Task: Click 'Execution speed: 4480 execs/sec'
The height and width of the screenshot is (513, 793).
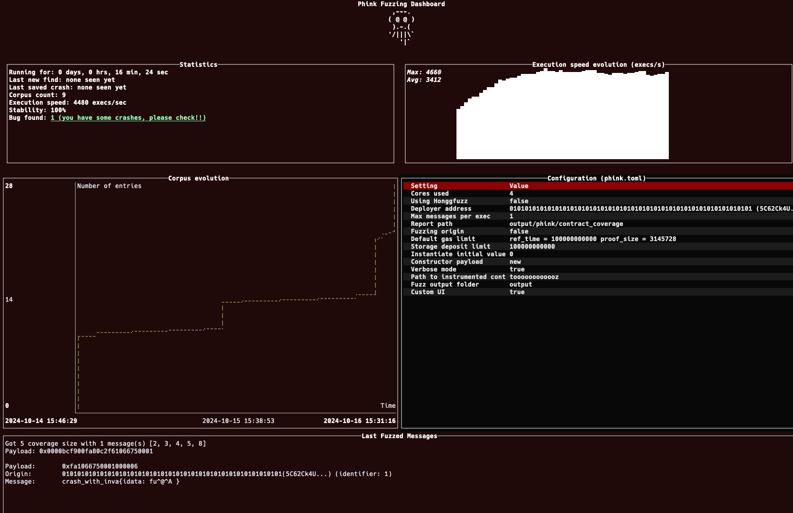Action: [67, 102]
